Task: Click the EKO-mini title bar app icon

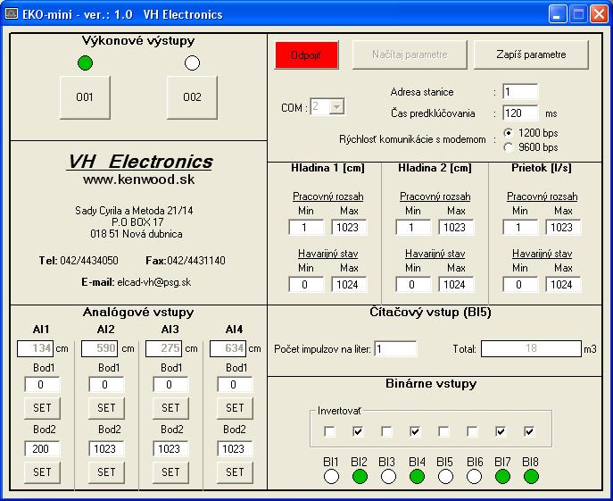Action: click(x=11, y=14)
